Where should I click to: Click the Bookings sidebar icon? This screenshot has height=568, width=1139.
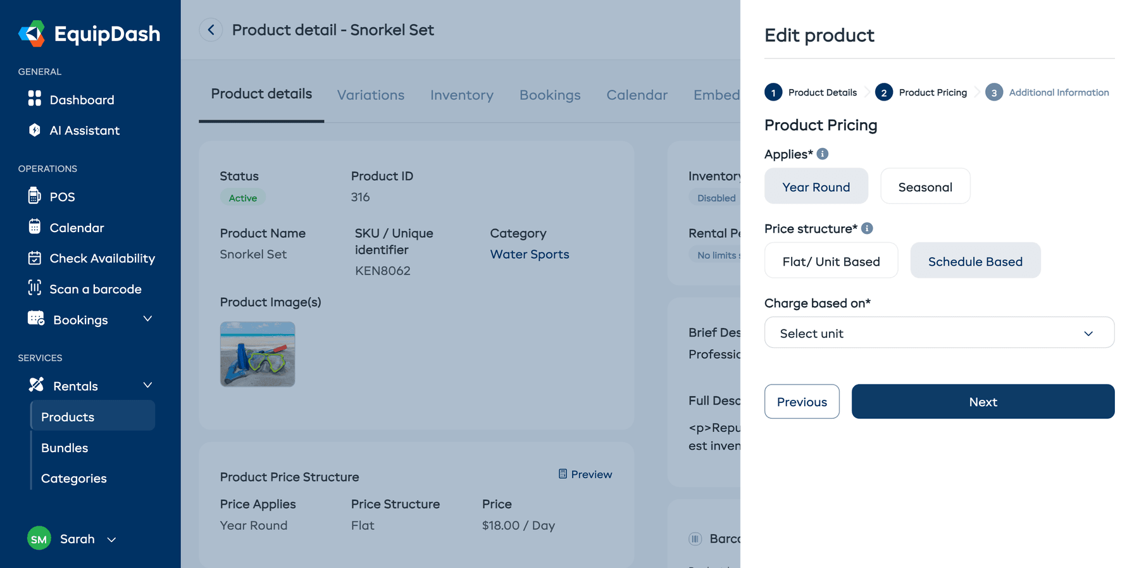coord(36,318)
